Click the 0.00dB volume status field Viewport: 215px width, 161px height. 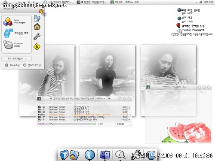tap(120, 124)
